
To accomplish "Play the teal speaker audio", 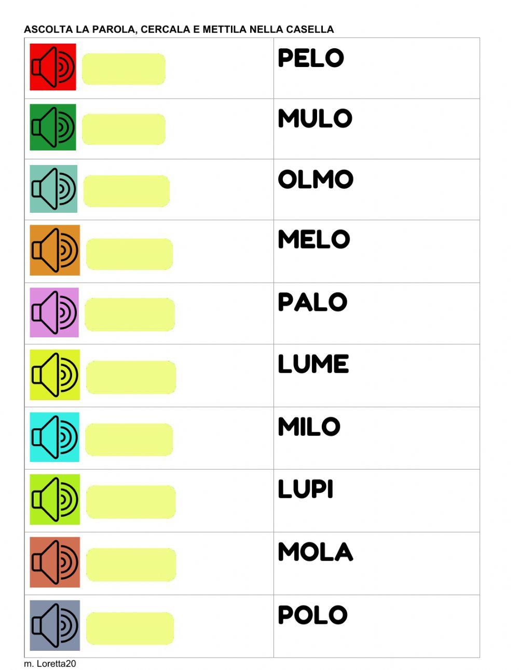I will click(53, 189).
